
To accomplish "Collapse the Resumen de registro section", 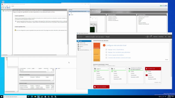I will point(54,83).
